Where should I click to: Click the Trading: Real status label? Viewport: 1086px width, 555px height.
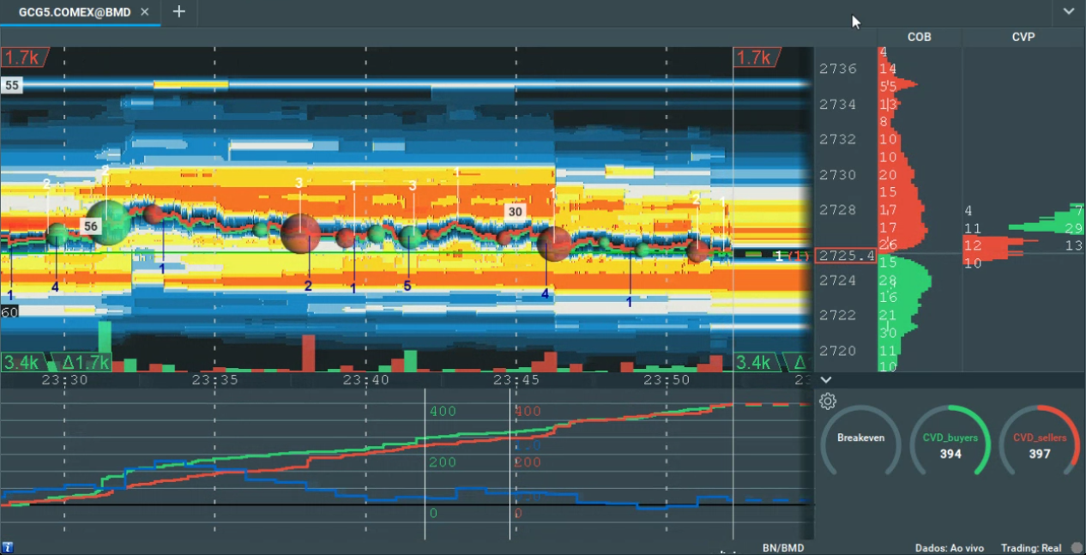[x=1032, y=547]
